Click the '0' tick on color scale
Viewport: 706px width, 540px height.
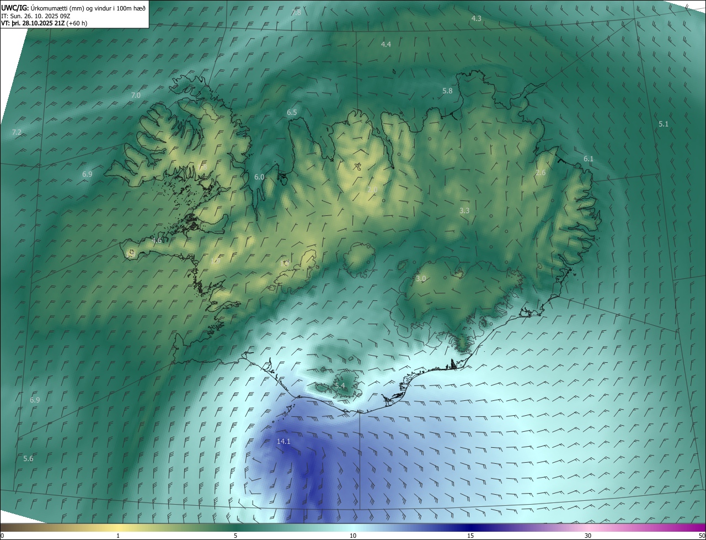pyautogui.click(x=2, y=536)
